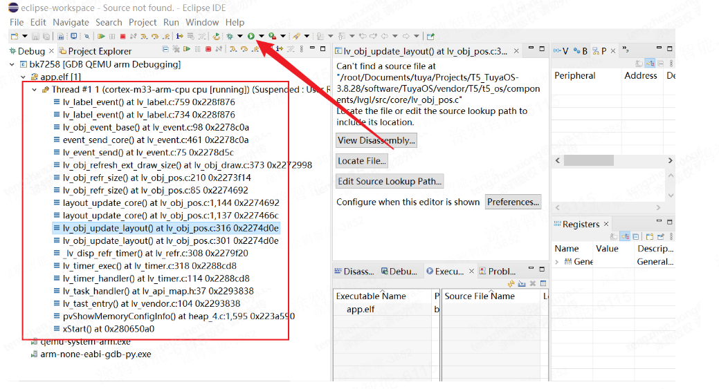Click the red Terminate icon in Debug view toolbar
This screenshot has height=389, width=719.
click(x=208, y=49)
